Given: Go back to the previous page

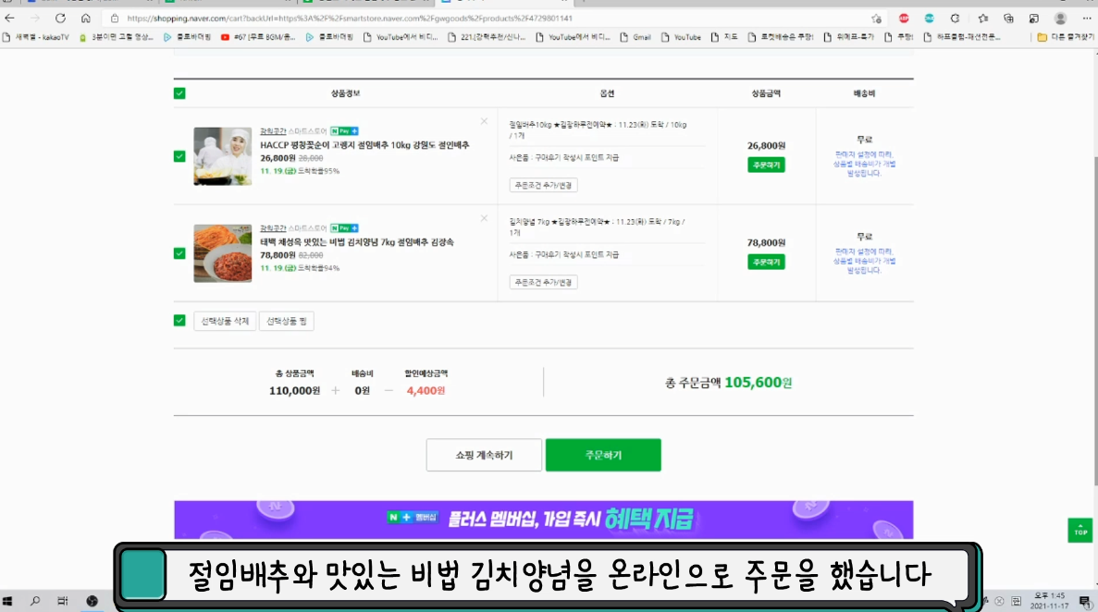Looking at the screenshot, I should click(x=9, y=18).
